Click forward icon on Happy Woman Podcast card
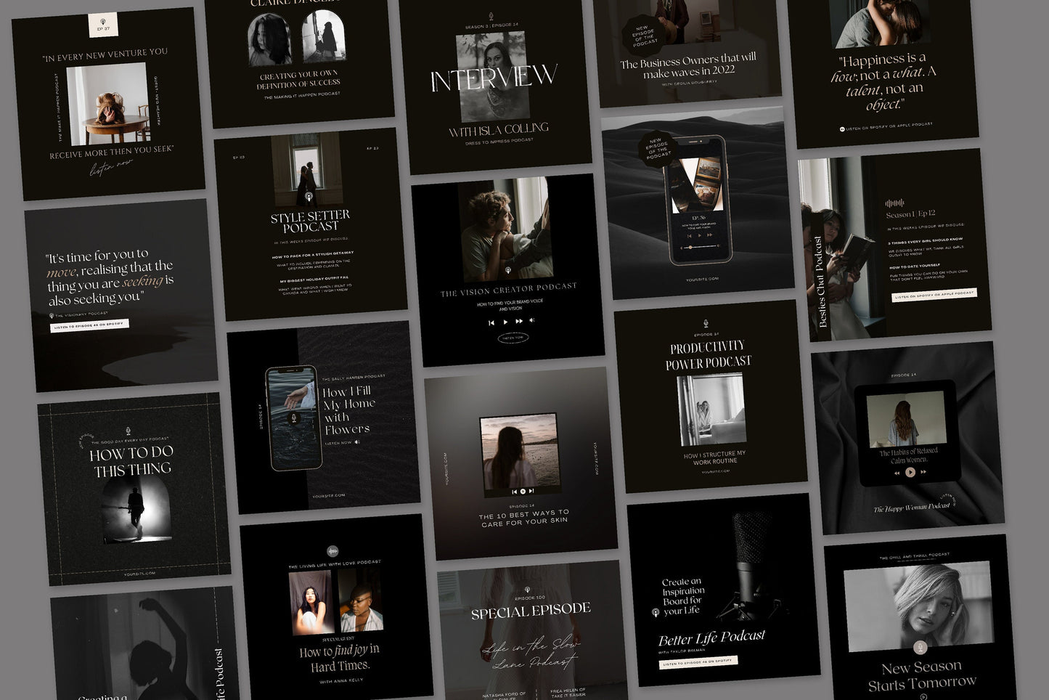The height and width of the screenshot is (700, 1049). pyautogui.click(x=923, y=472)
